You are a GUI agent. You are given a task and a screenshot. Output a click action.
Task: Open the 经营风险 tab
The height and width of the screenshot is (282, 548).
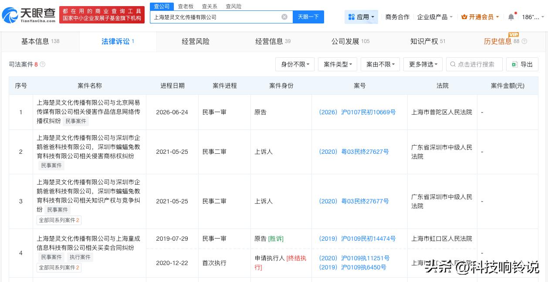196,41
